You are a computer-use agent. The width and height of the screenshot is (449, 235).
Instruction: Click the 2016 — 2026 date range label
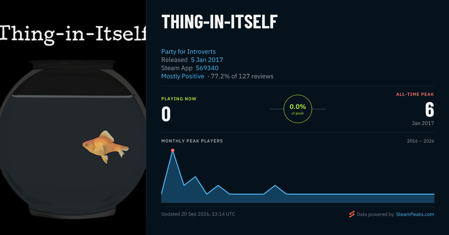pos(421,141)
